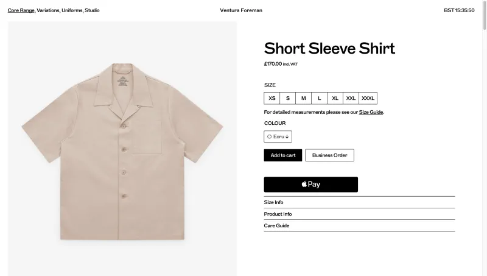487x276 pixels.
Task: Select size XXL
Action: [x=351, y=98]
